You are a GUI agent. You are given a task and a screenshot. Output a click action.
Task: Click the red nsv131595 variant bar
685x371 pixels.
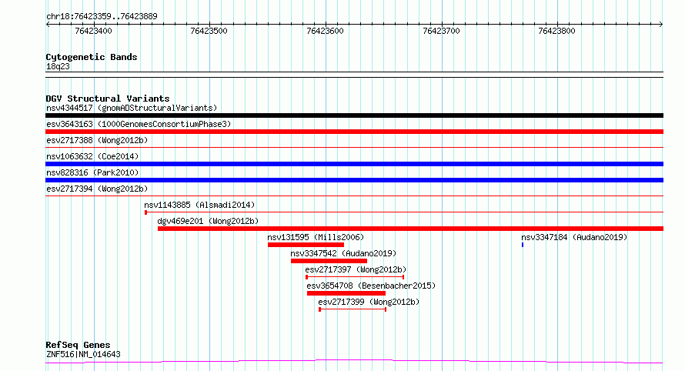click(306, 245)
